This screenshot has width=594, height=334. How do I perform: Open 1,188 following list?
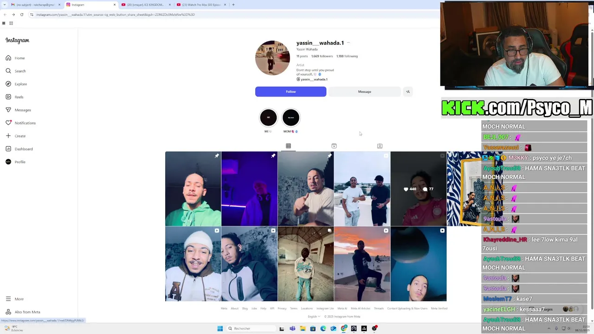tap(347, 56)
